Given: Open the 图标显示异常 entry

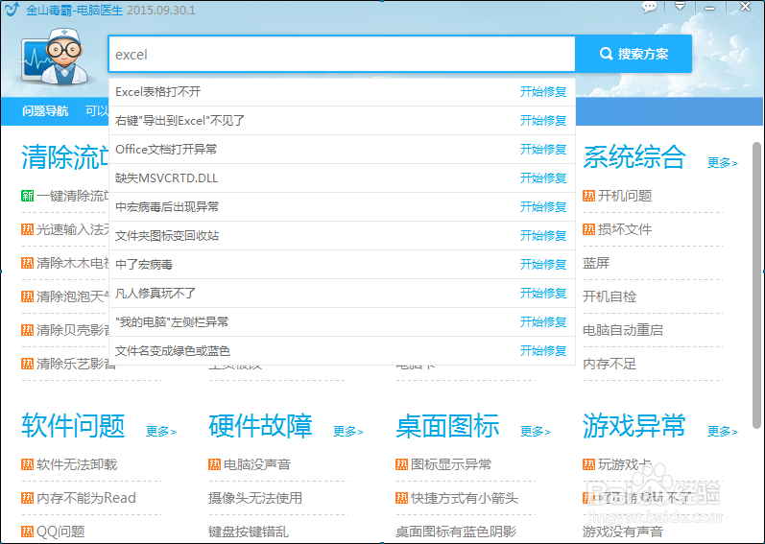Looking at the screenshot, I should click(x=451, y=464).
